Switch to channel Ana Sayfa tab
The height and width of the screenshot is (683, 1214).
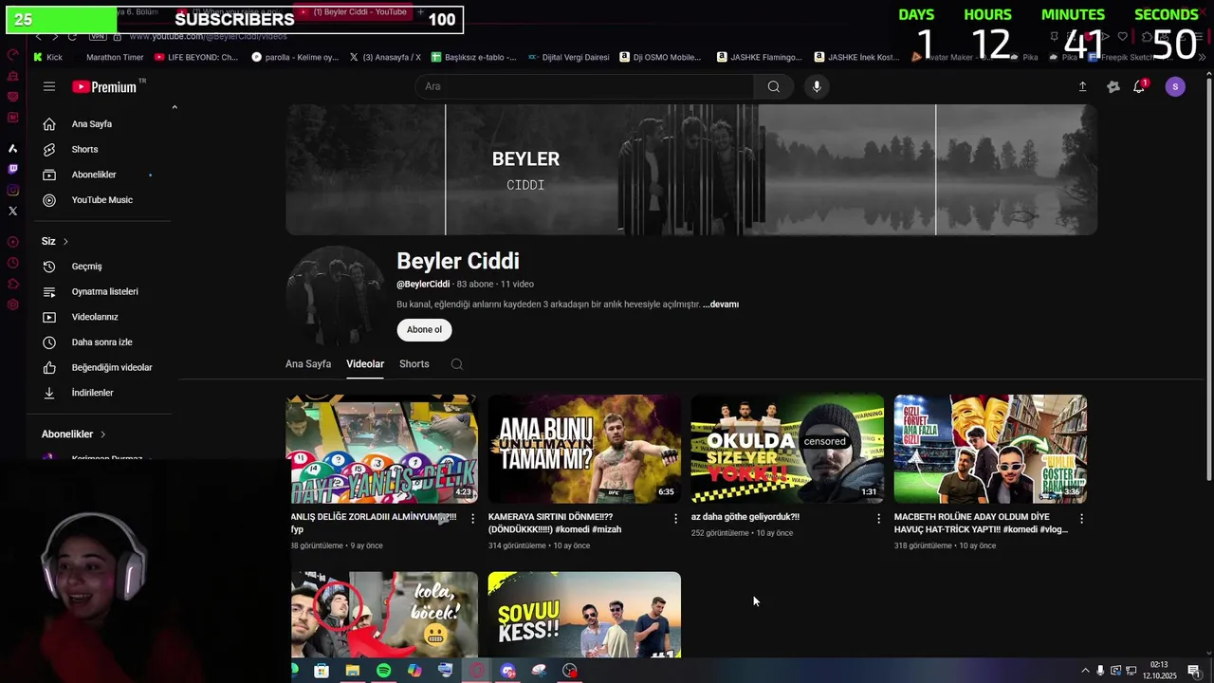tap(308, 364)
